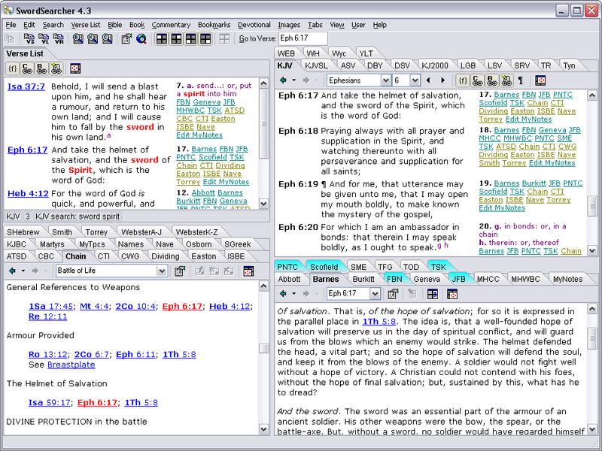Follow the Breastplate link
The height and width of the screenshot is (451, 602).
[71, 365]
